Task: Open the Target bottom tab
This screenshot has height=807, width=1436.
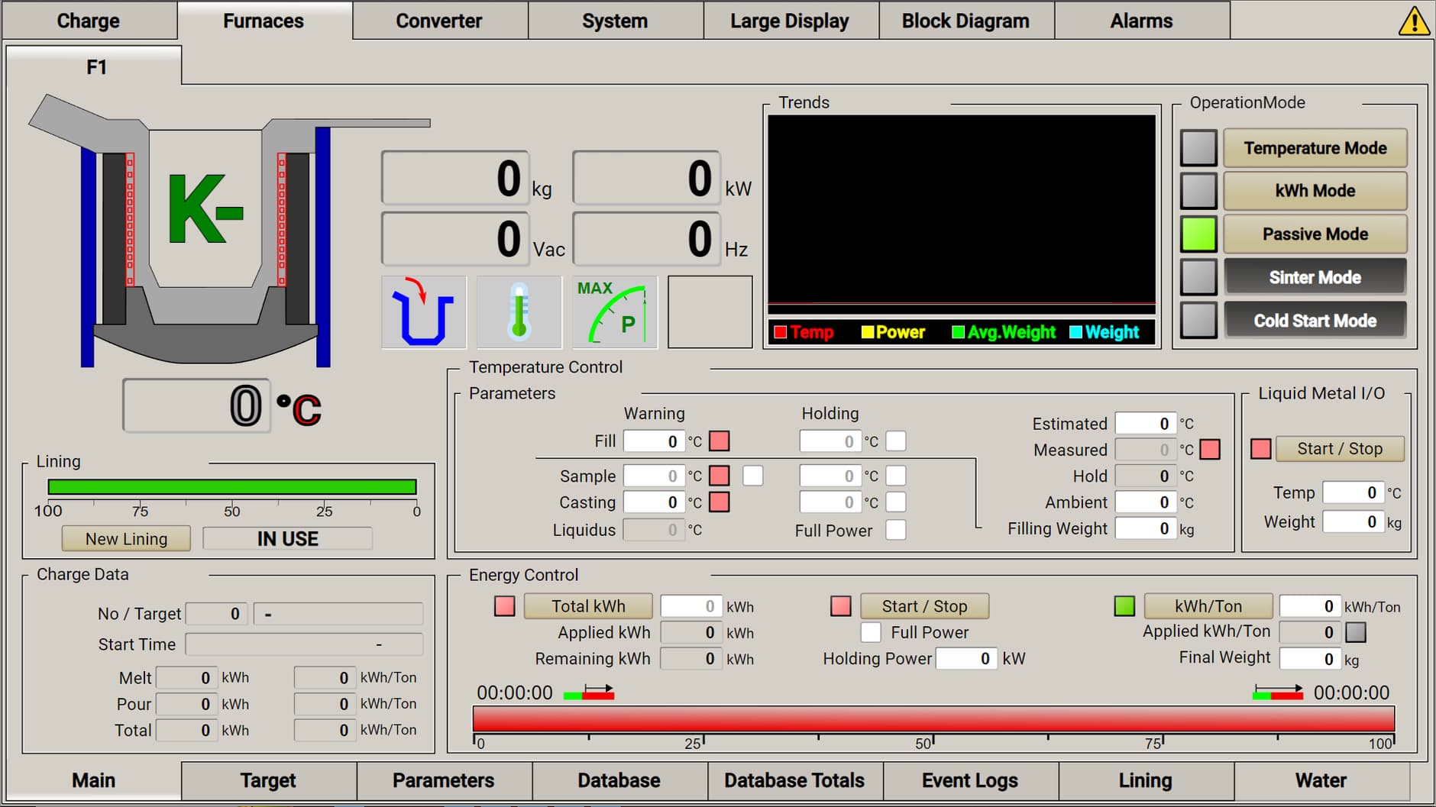Action: 268,780
